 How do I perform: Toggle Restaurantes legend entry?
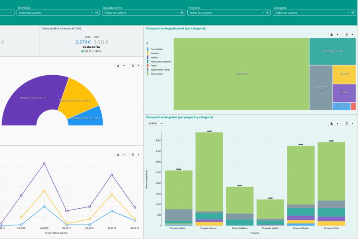(x=155, y=74)
